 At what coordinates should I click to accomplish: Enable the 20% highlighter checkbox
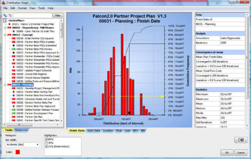tap(46, 142)
